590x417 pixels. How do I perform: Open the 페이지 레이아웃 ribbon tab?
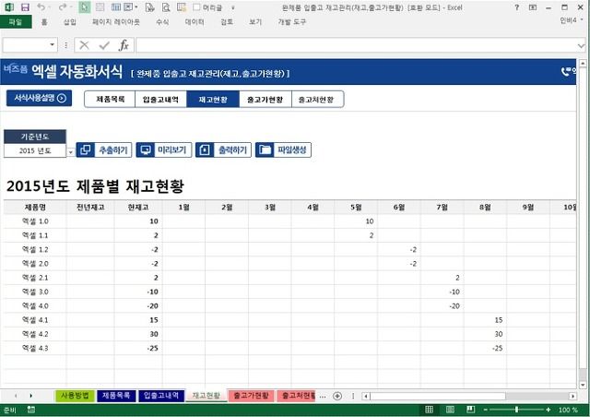(116, 22)
